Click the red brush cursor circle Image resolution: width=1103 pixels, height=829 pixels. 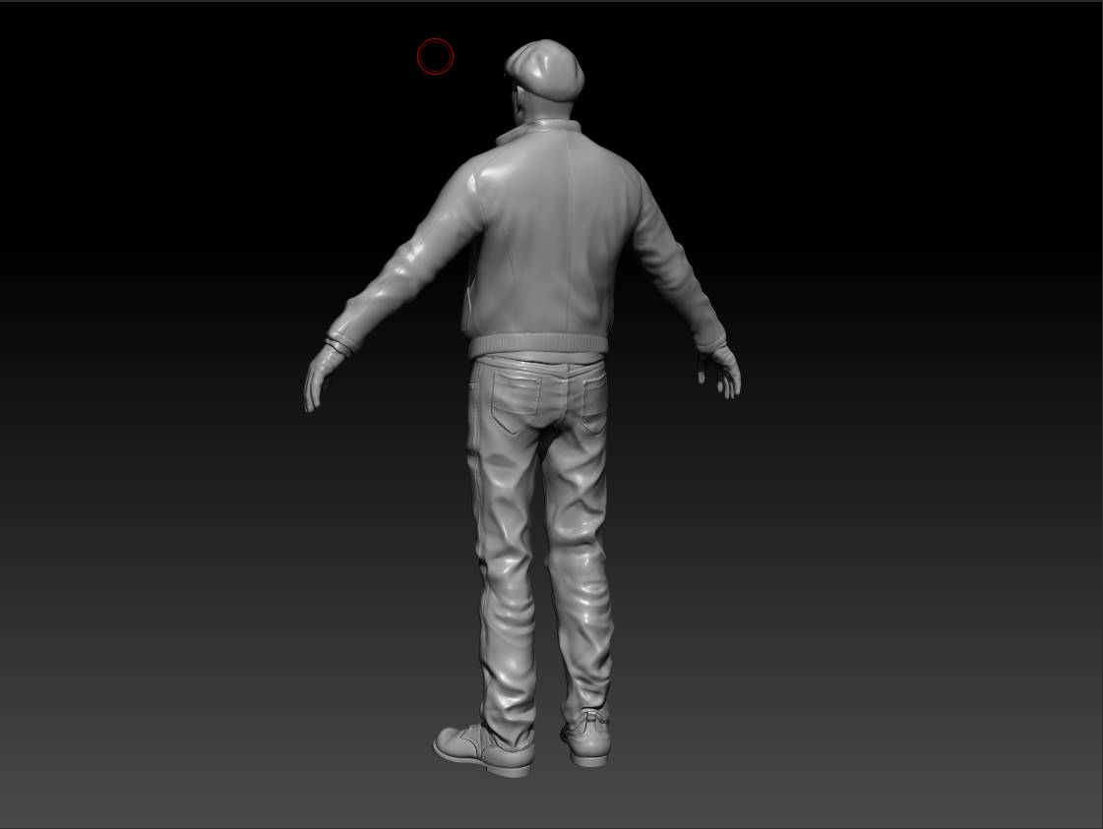[x=435, y=57]
